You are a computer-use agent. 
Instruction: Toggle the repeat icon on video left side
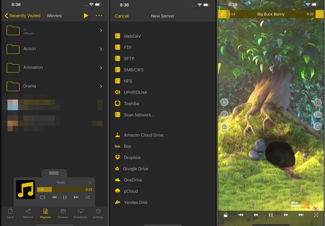[x=224, y=115]
